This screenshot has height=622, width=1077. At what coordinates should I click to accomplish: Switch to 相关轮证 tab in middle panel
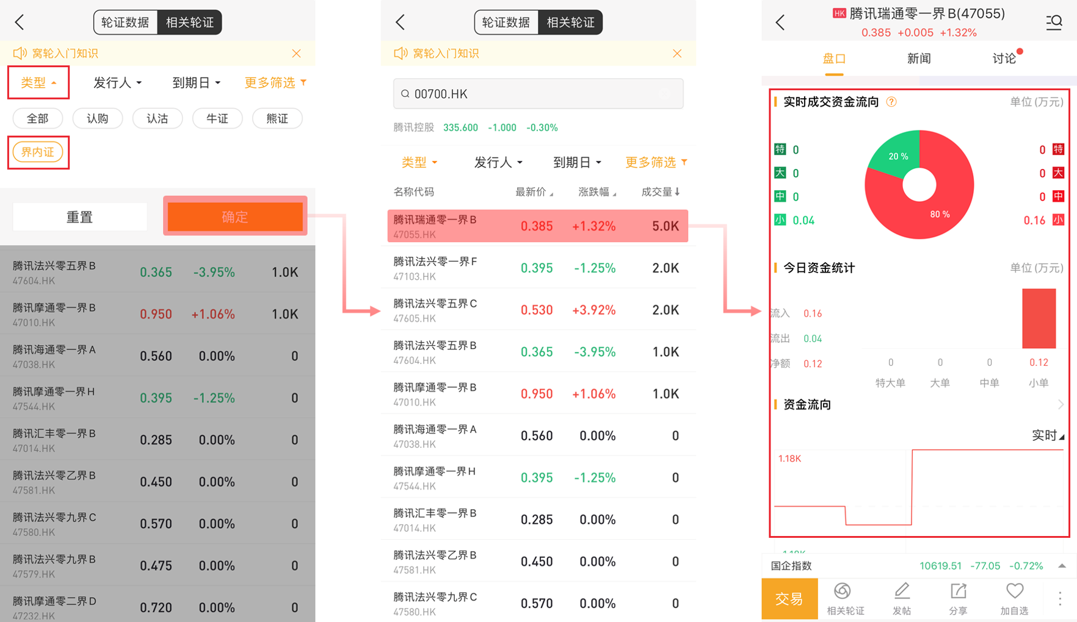(x=571, y=23)
